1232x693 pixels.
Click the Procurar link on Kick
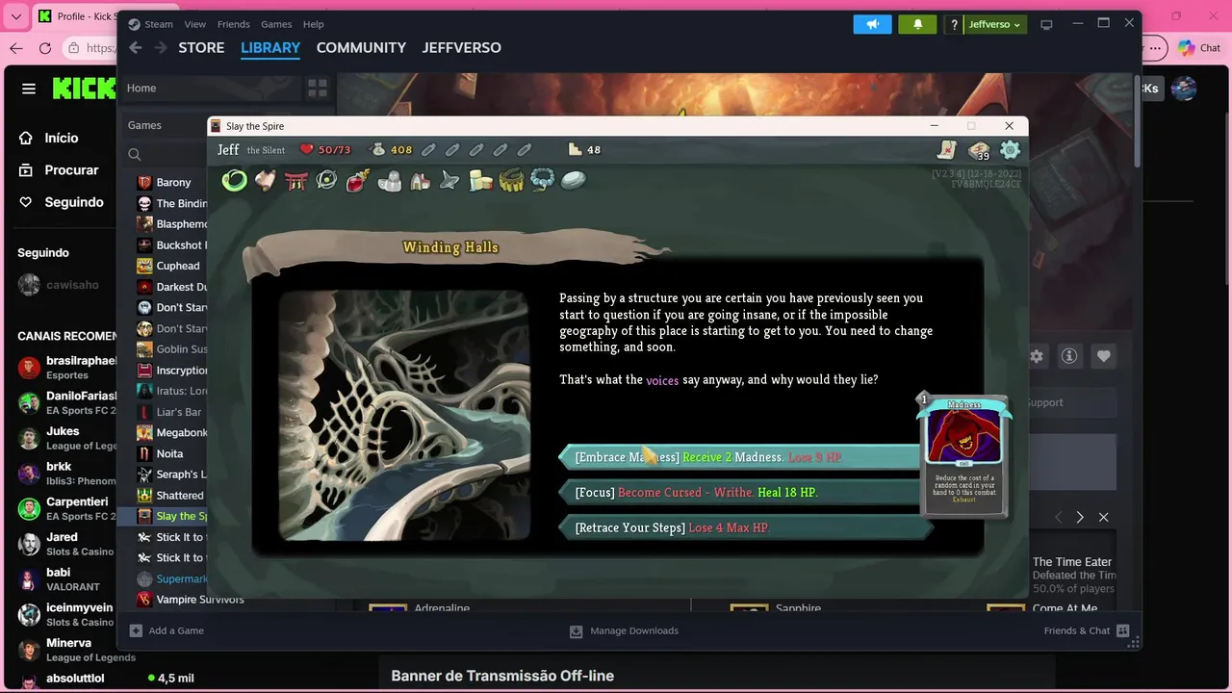click(59, 169)
